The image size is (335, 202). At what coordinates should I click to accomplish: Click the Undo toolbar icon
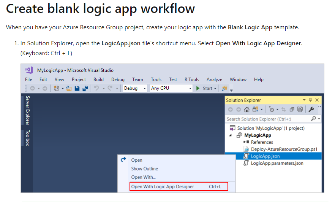(96, 88)
